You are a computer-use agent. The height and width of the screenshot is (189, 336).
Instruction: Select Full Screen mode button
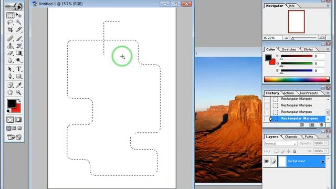(x=20, y=128)
